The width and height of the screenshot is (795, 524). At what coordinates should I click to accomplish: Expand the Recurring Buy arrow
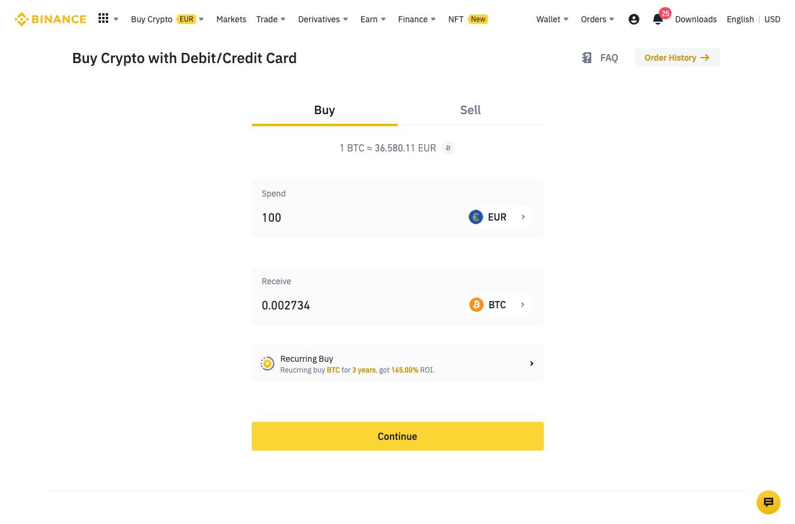[x=531, y=364]
